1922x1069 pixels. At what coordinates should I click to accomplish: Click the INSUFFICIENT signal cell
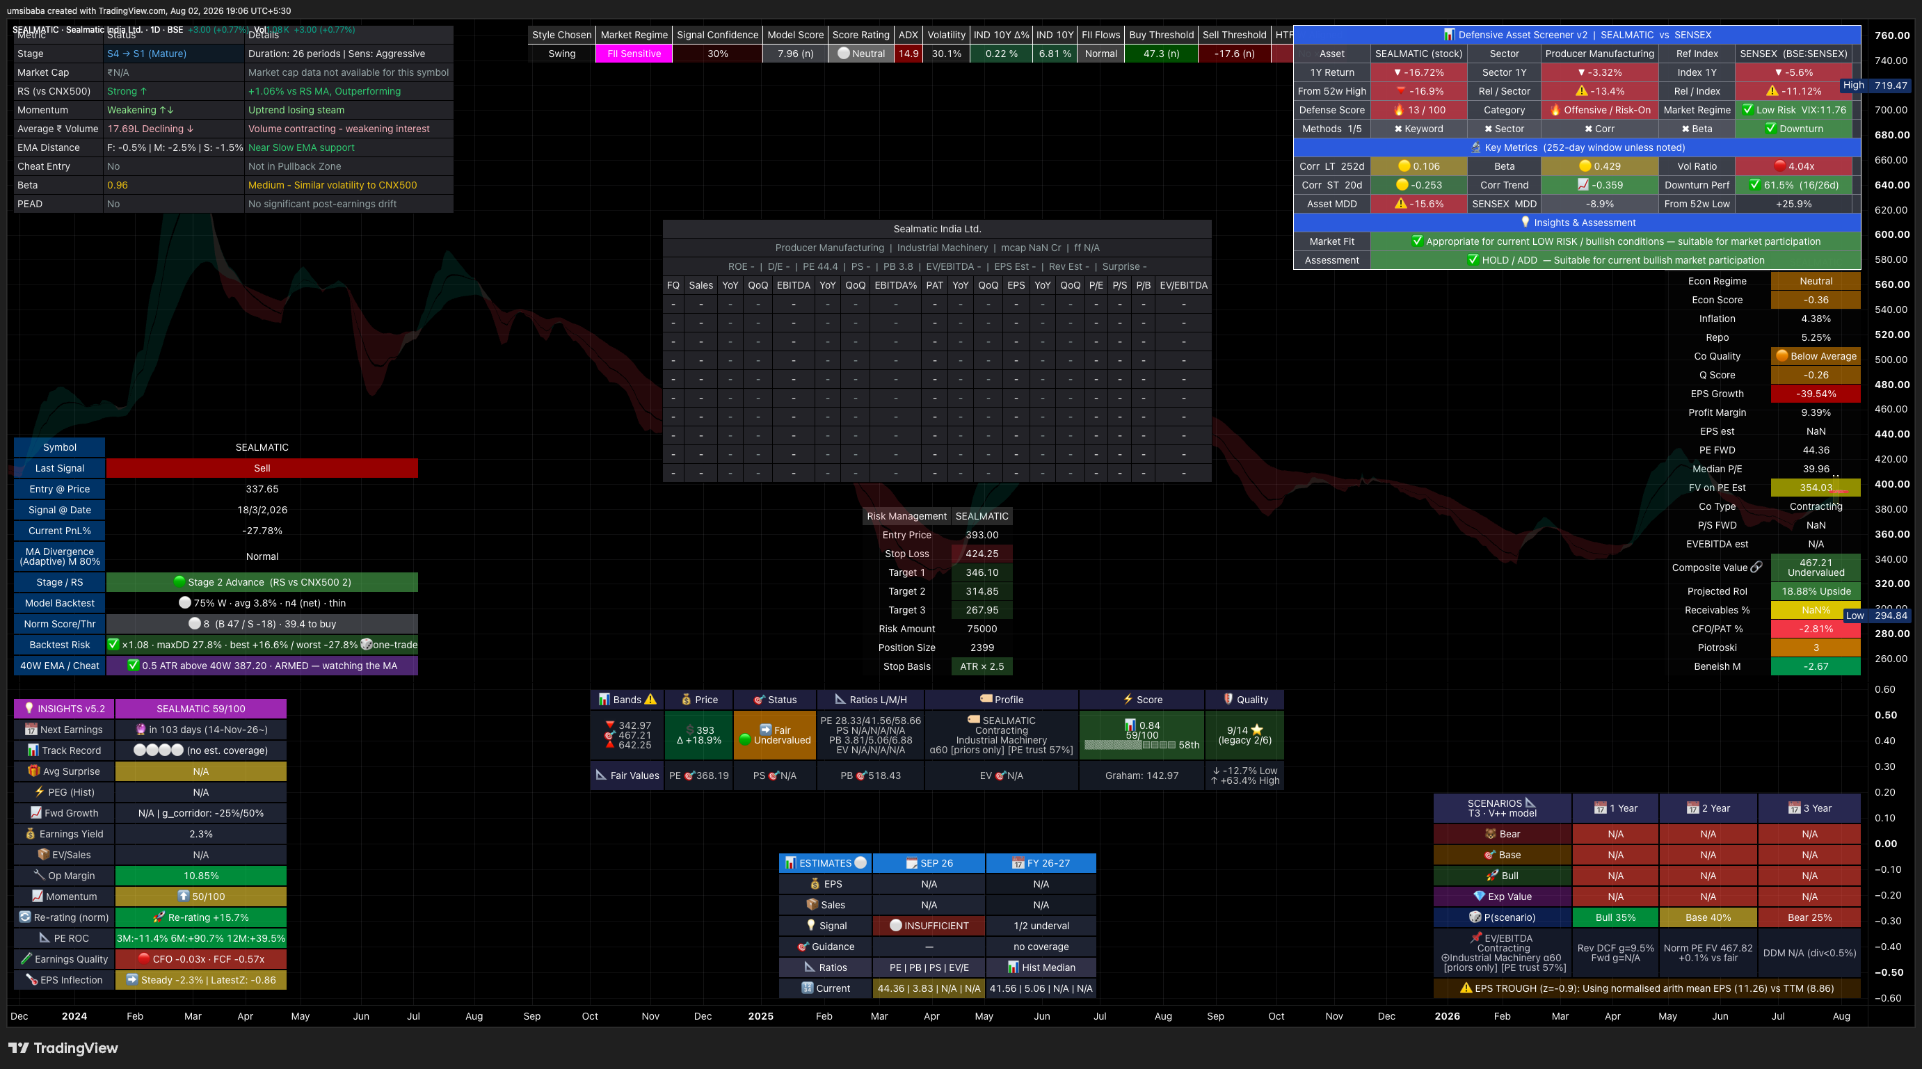pyautogui.click(x=929, y=925)
